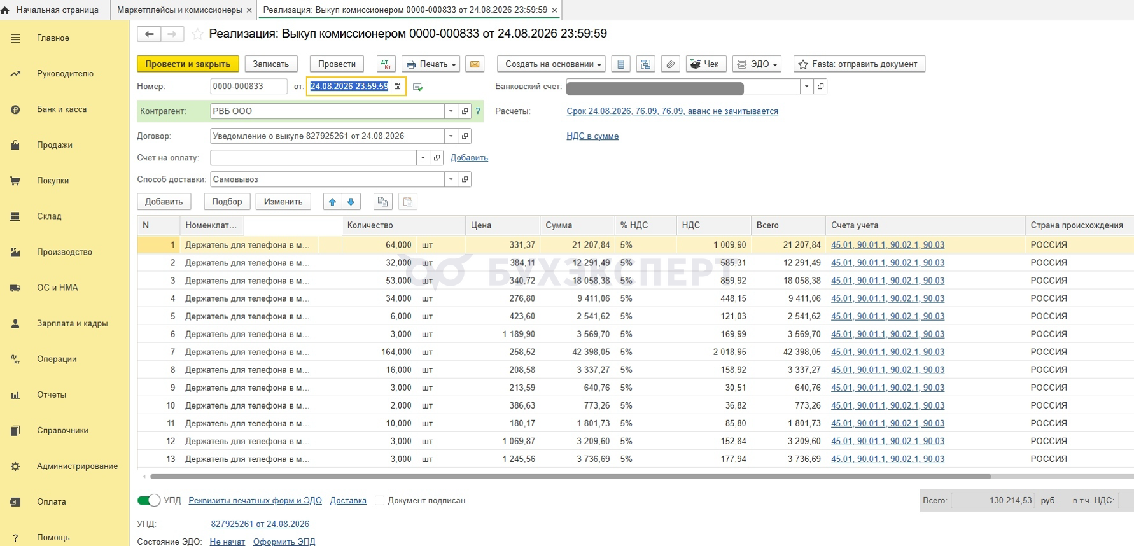Screen dimensions: 1134x546
Task: Open the НДС в сумме link
Action: point(592,136)
